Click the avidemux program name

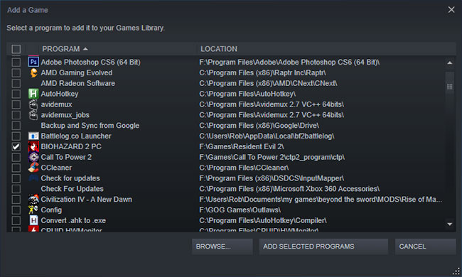click(56, 104)
